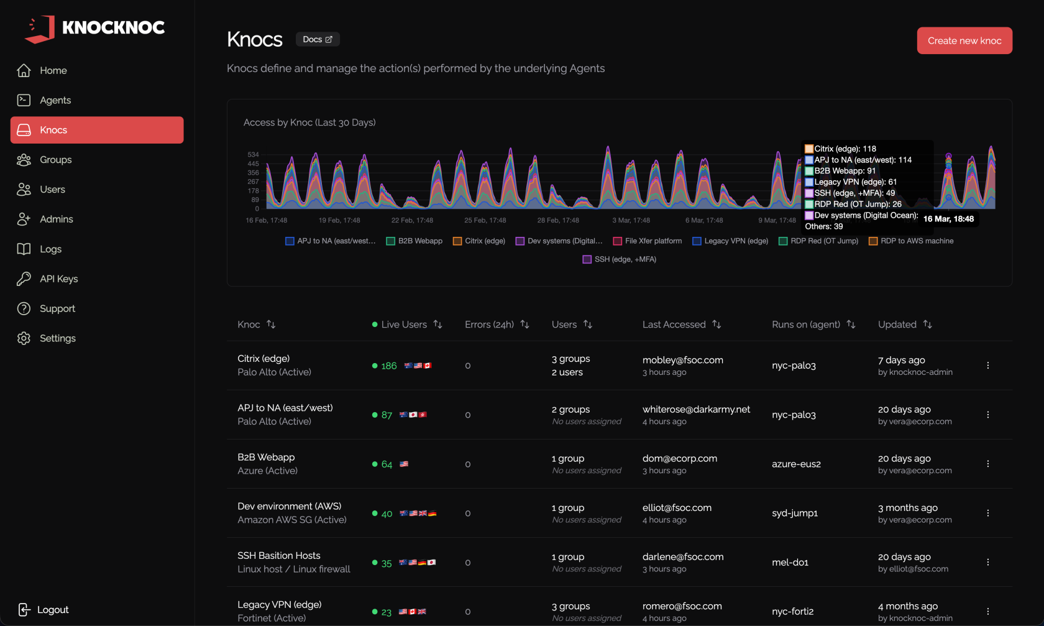Select the Knocs icon in the sidebar
The image size is (1044, 626).
click(24, 129)
